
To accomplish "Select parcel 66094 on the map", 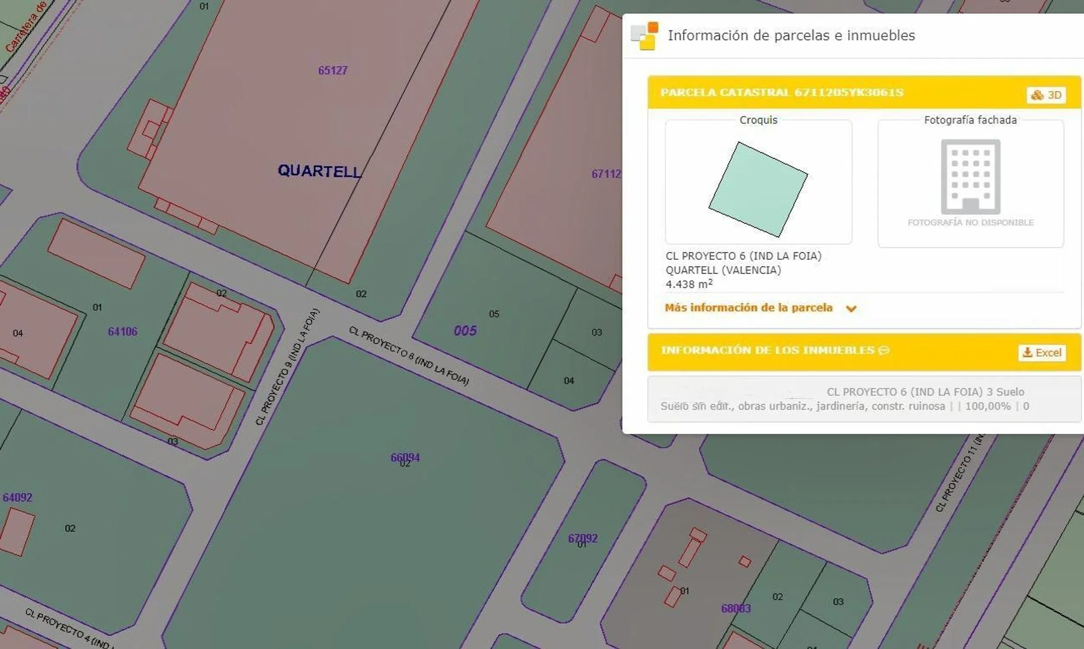I will [405, 457].
